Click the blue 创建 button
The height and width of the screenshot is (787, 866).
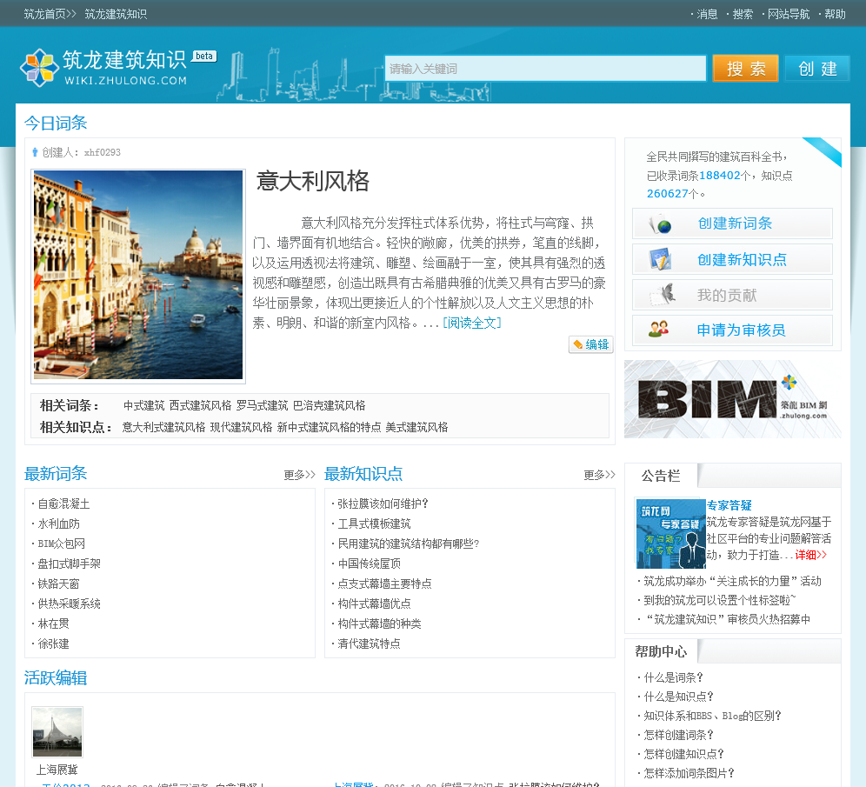pyautogui.click(x=817, y=69)
